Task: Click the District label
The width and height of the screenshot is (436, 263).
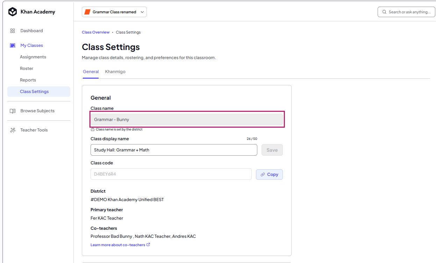Action: (x=98, y=191)
